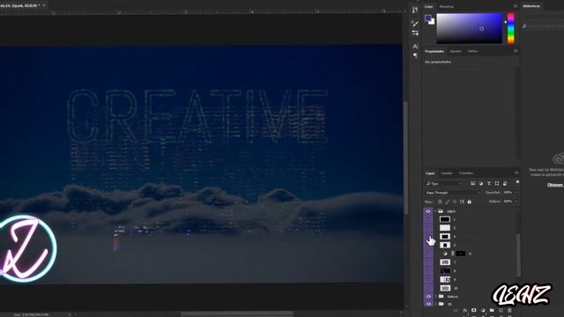Image resolution: width=564 pixels, height=317 pixels.
Task: Filter layers by type layers icon
Action: click(489, 184)
